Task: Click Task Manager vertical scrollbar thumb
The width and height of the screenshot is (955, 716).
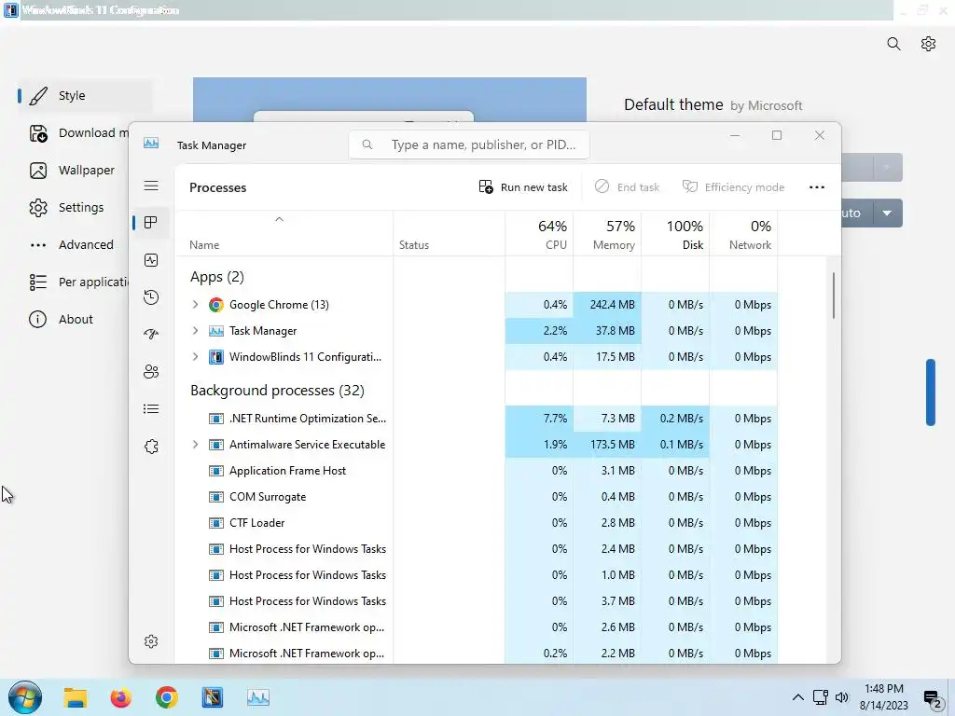Action: [833, 296]
